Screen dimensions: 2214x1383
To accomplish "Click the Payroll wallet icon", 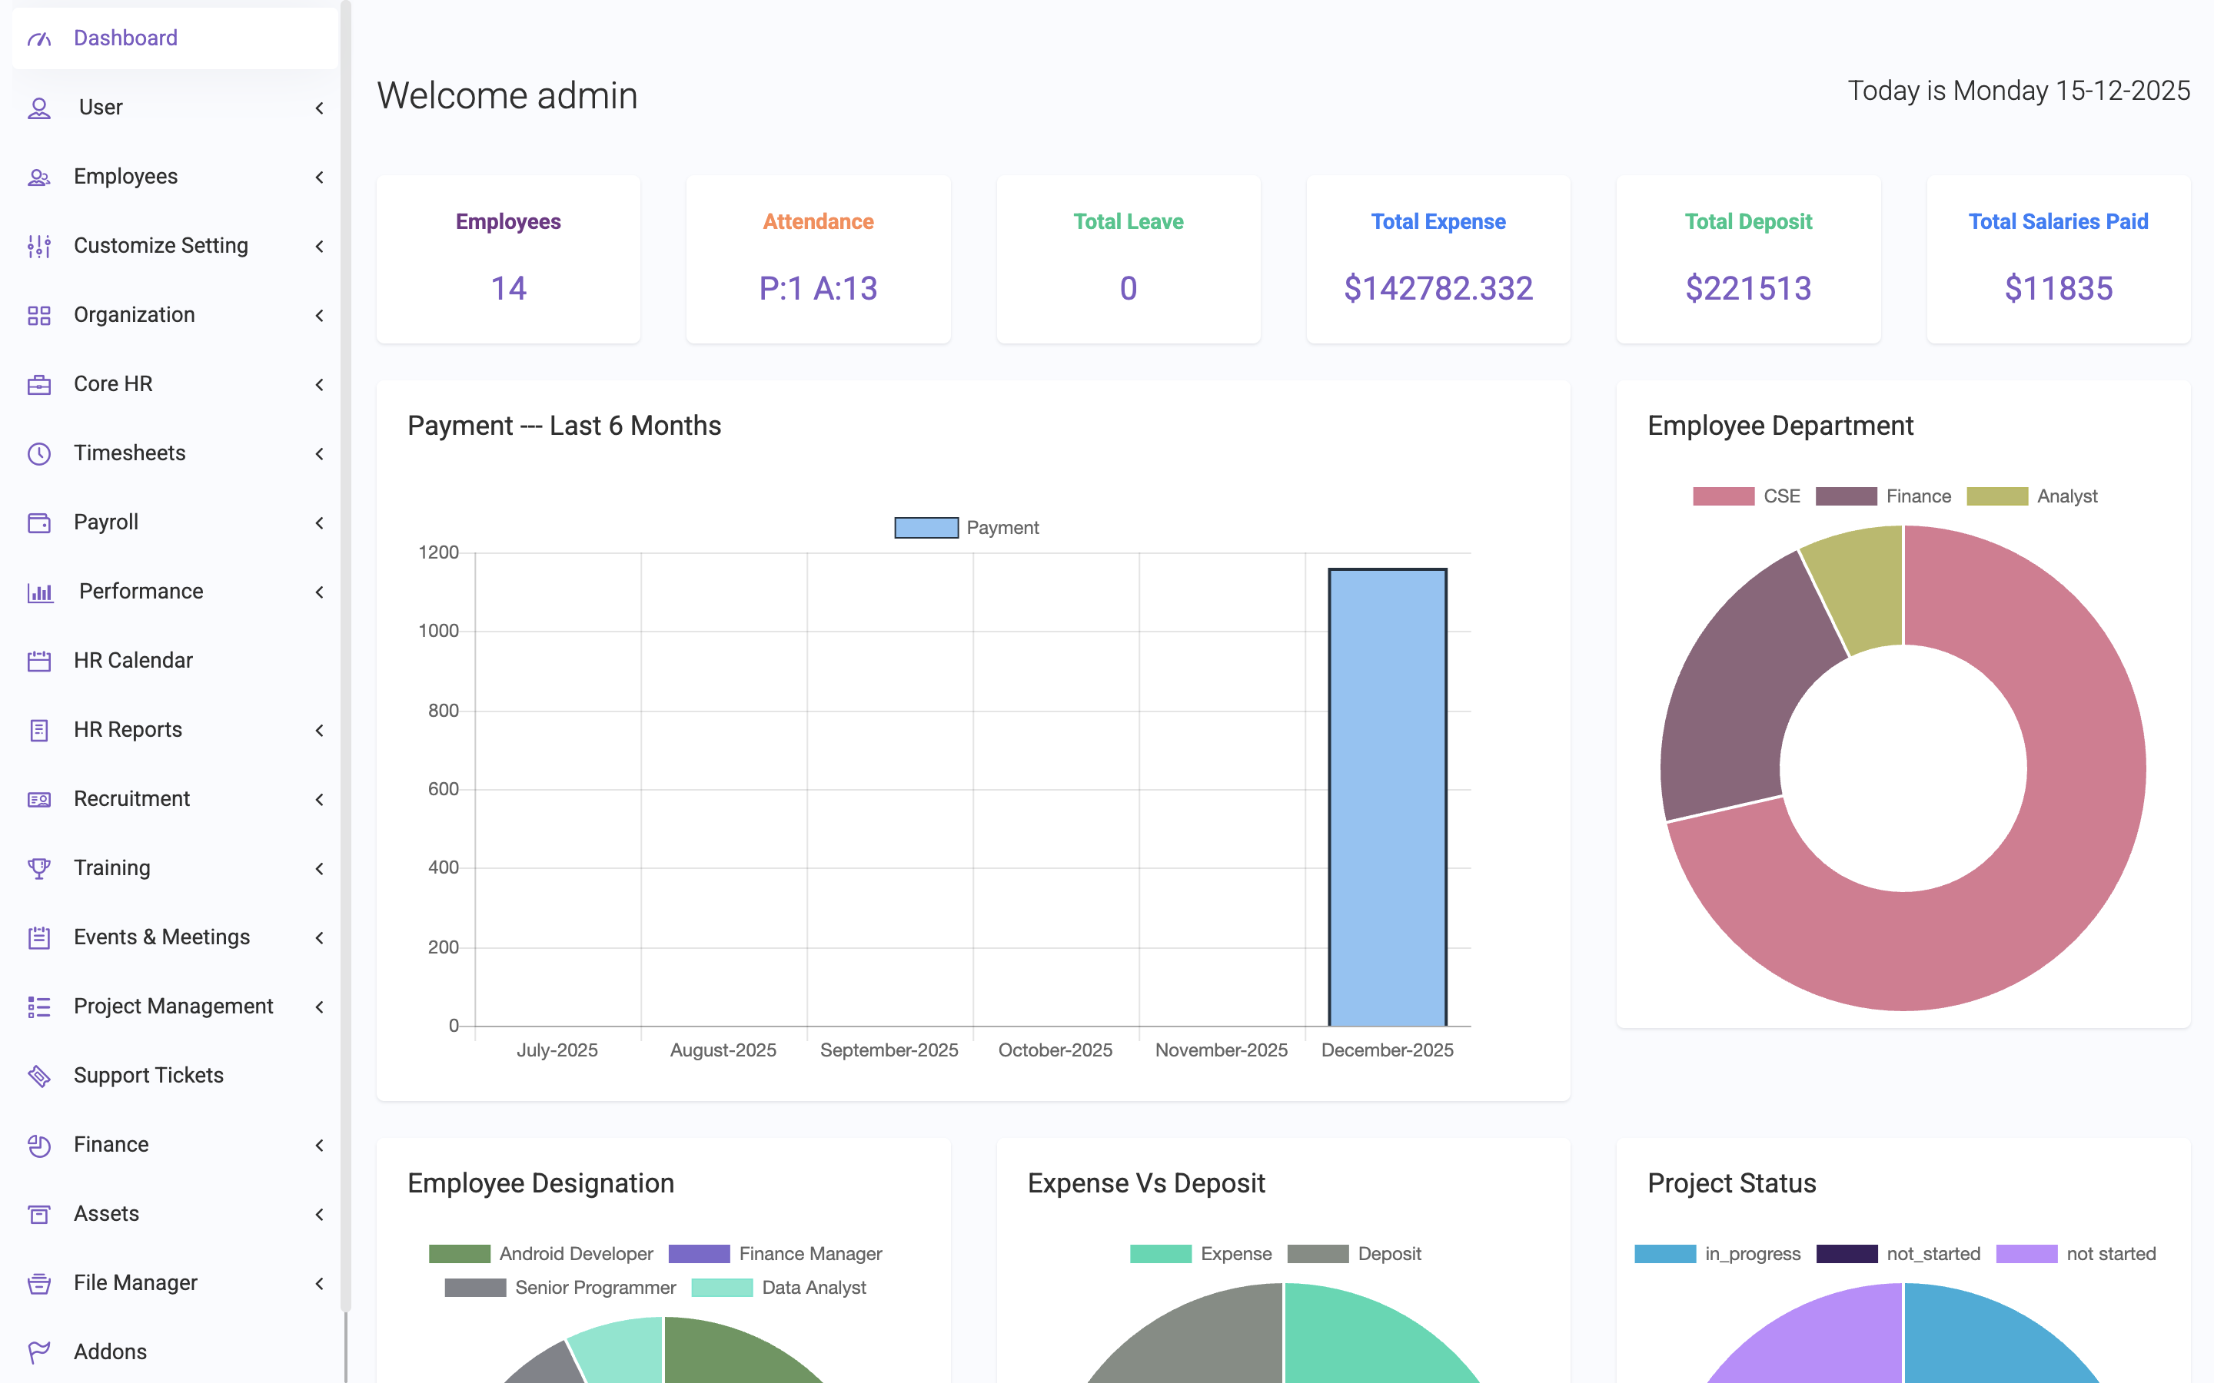I will coord(39,522).
